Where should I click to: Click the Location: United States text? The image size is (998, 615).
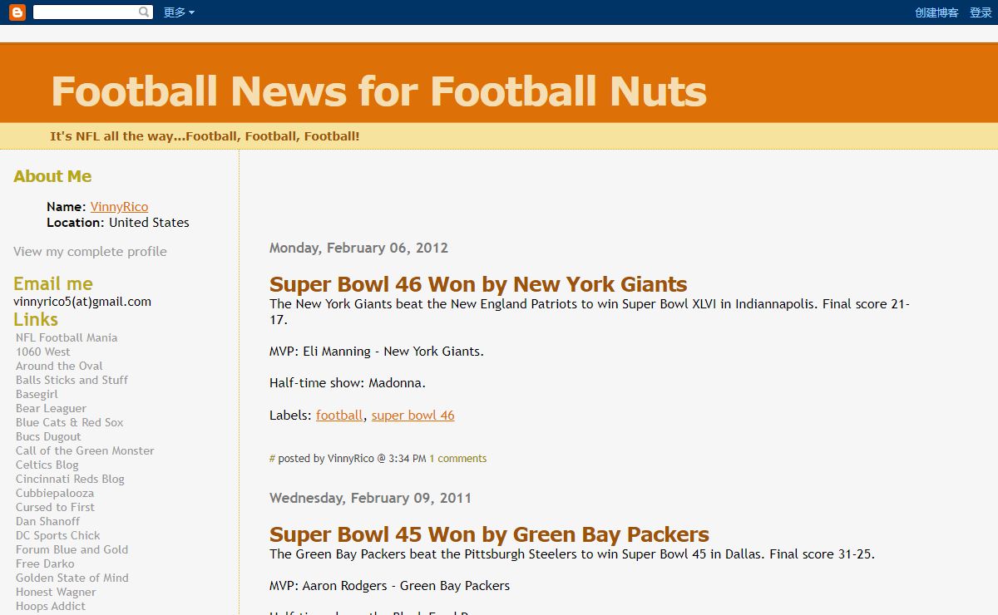(x=118, y=223)
